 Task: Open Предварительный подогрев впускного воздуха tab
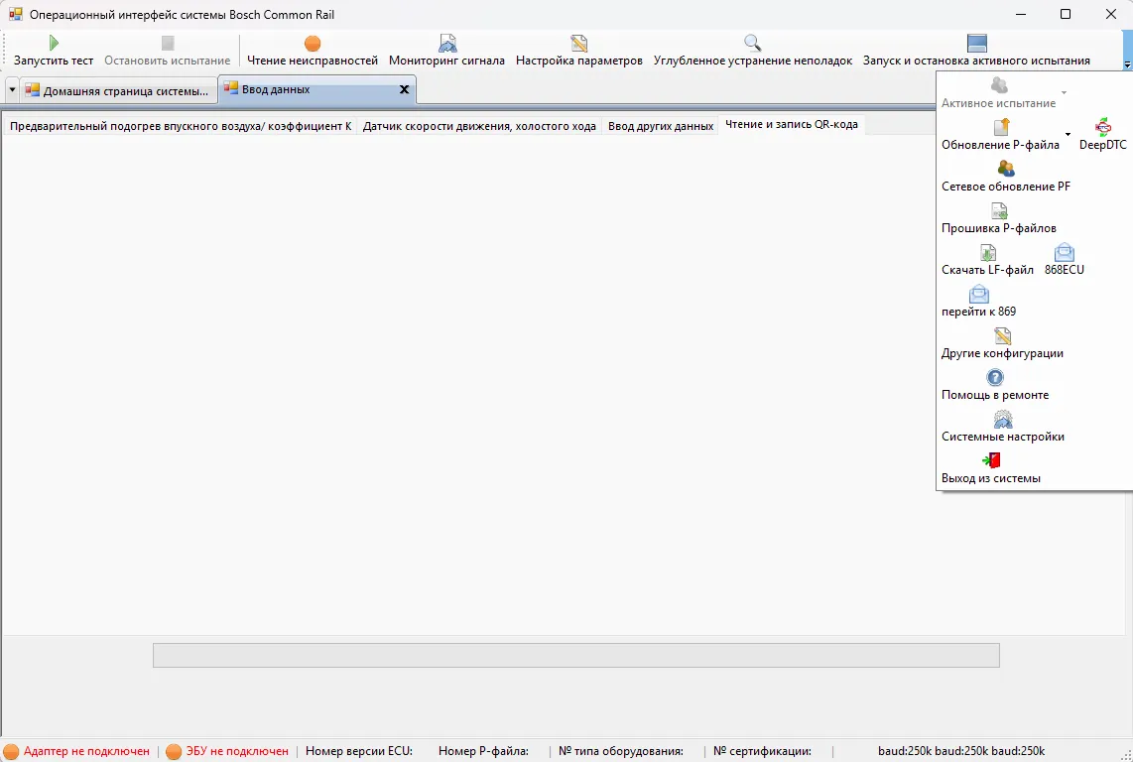coord(181,126)
